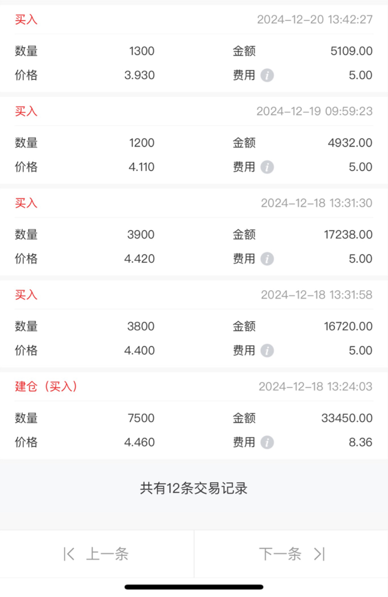Tap fee info icon on 建仓 record
This screenshot has width=388, height=597.
[267, 442]
